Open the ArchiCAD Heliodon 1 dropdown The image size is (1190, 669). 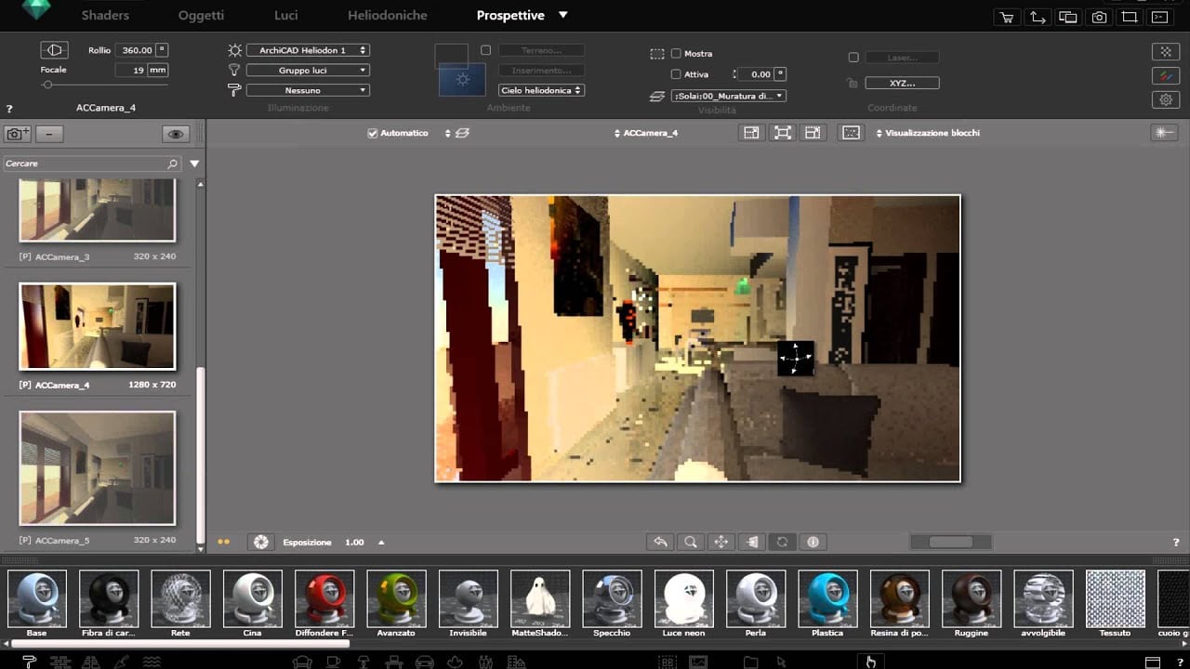(x=308, y=50)
